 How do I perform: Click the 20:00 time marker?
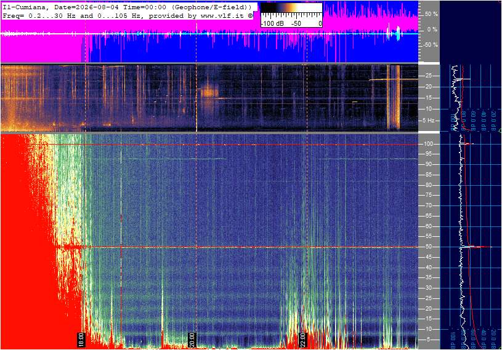click(192, 340)
